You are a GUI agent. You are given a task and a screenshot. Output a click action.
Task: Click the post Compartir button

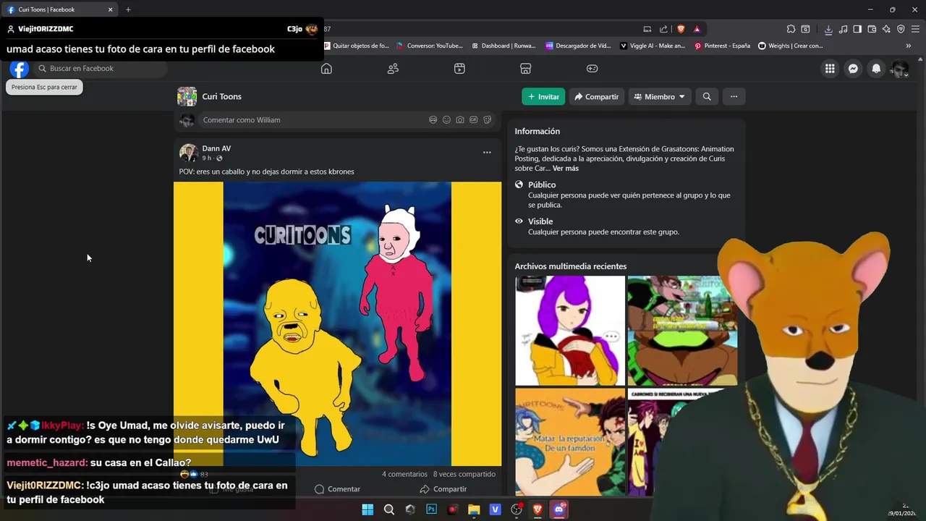click(443, 489)
